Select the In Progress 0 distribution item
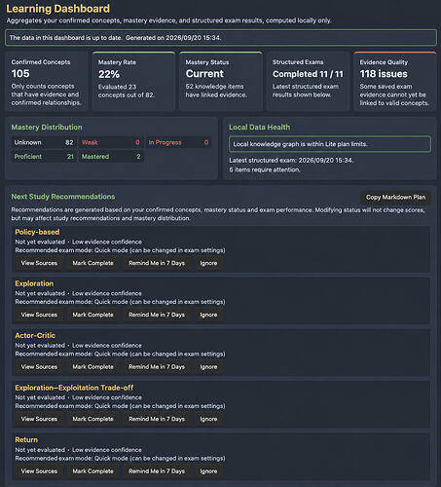441x487 pixels. 178,142
